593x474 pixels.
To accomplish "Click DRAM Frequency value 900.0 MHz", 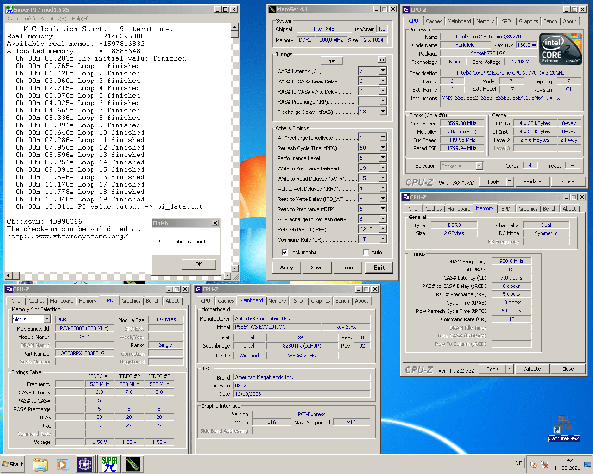I will point(511,261).
